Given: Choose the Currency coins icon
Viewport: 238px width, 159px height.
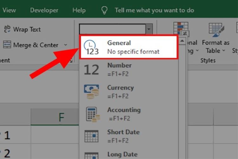Looking at the screenshot, I should [x=91, y=92].
